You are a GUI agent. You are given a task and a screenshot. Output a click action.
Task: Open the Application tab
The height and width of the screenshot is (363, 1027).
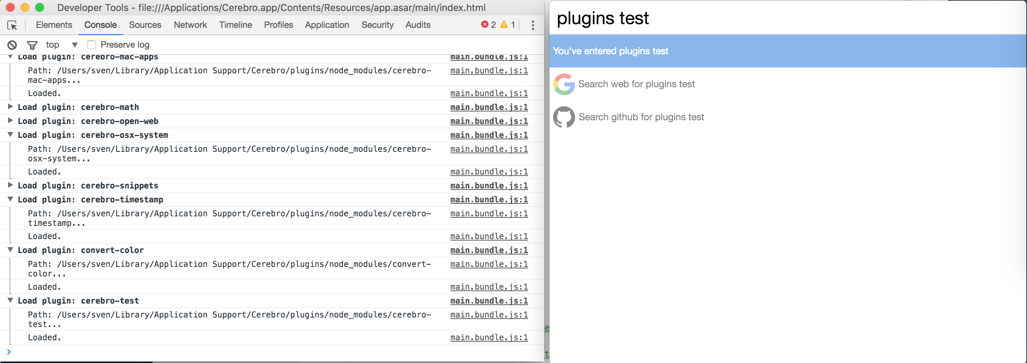[x=327, y=25]
